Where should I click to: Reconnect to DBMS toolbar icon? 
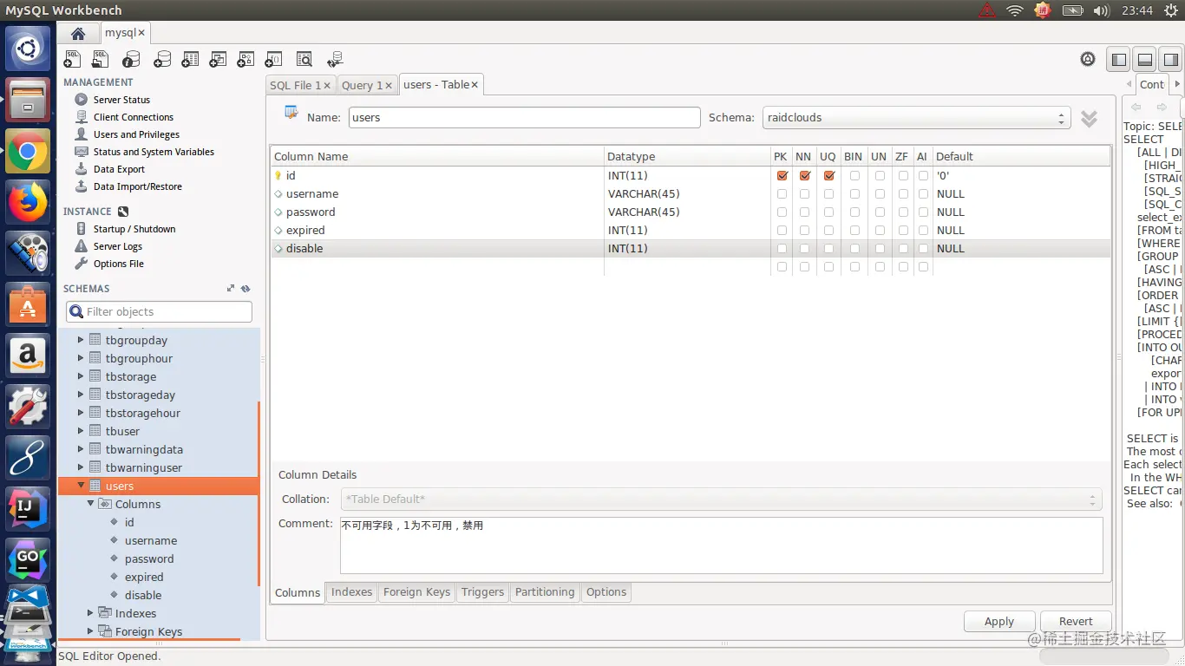tap(335, 59)
